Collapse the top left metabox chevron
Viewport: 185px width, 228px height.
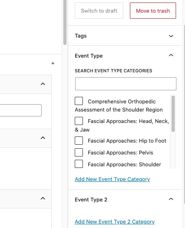coord(43,84)
